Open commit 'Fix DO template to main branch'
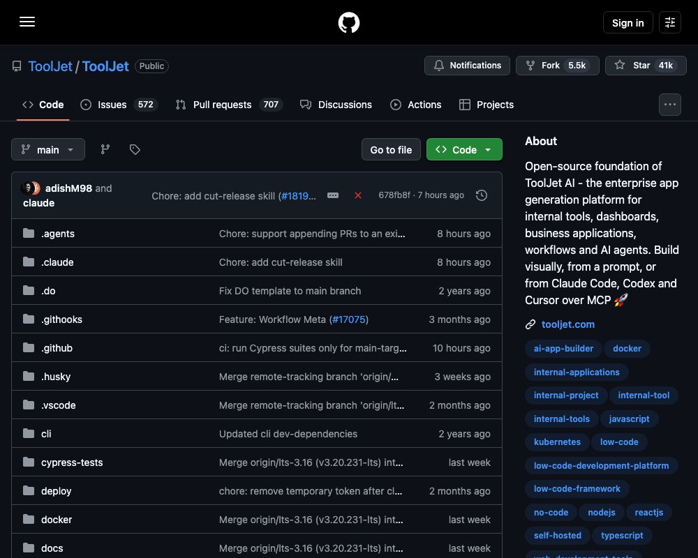The image size is (698, 558). 290,291
